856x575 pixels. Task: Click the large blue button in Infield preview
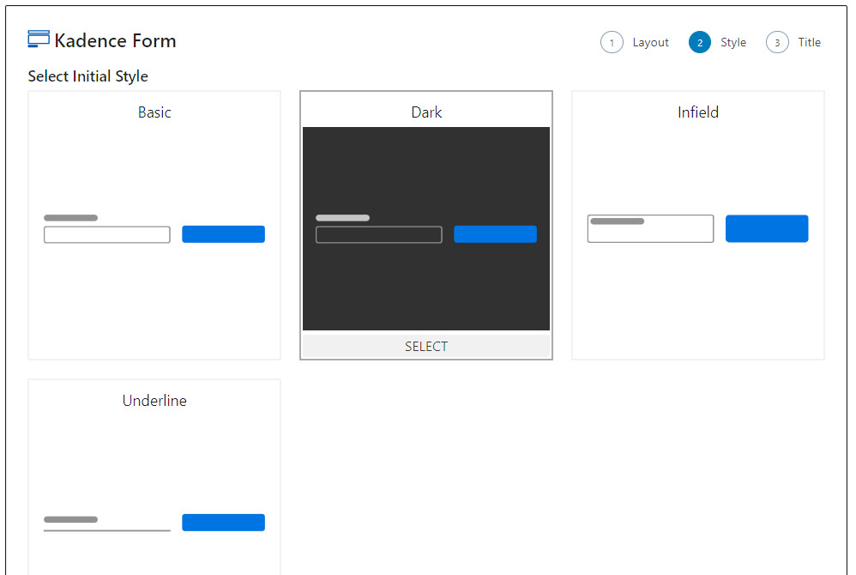(x=767, y=229)
